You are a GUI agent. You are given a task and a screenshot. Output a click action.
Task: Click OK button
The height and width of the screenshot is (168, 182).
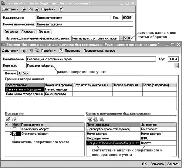pyautogui.click(x=144, y=164)
